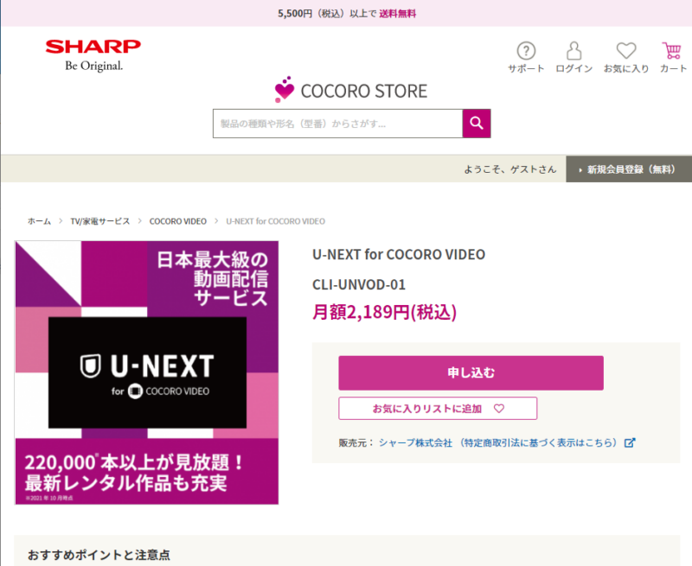Open COCORO VIDEO breadcrumb link

[178, 221]
